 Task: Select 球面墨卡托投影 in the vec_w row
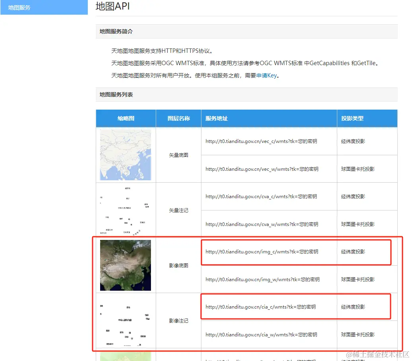click(x=358, y=169)
